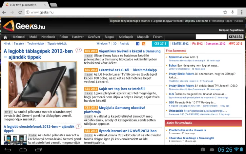Image resolution: width=246 pixels, height=154 pixels.
Task: Open the Hírek section link
Action: [7, 44]
